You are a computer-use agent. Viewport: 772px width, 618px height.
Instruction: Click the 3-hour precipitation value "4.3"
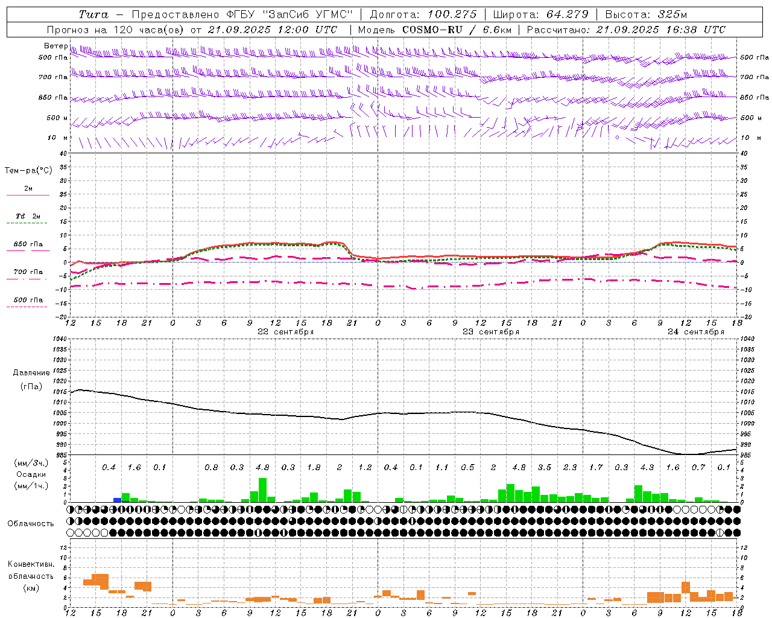(x=647, y=467)
